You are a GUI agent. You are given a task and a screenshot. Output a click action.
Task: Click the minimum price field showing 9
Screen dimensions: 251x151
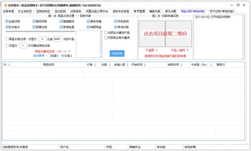42,39
